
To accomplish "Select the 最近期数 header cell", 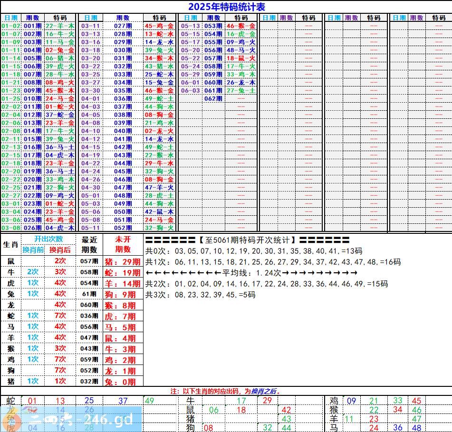I will tap(89, 244).
